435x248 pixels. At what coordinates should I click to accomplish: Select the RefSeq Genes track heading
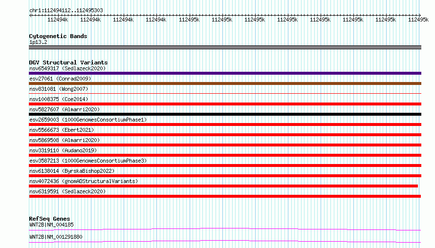[49, 219]
